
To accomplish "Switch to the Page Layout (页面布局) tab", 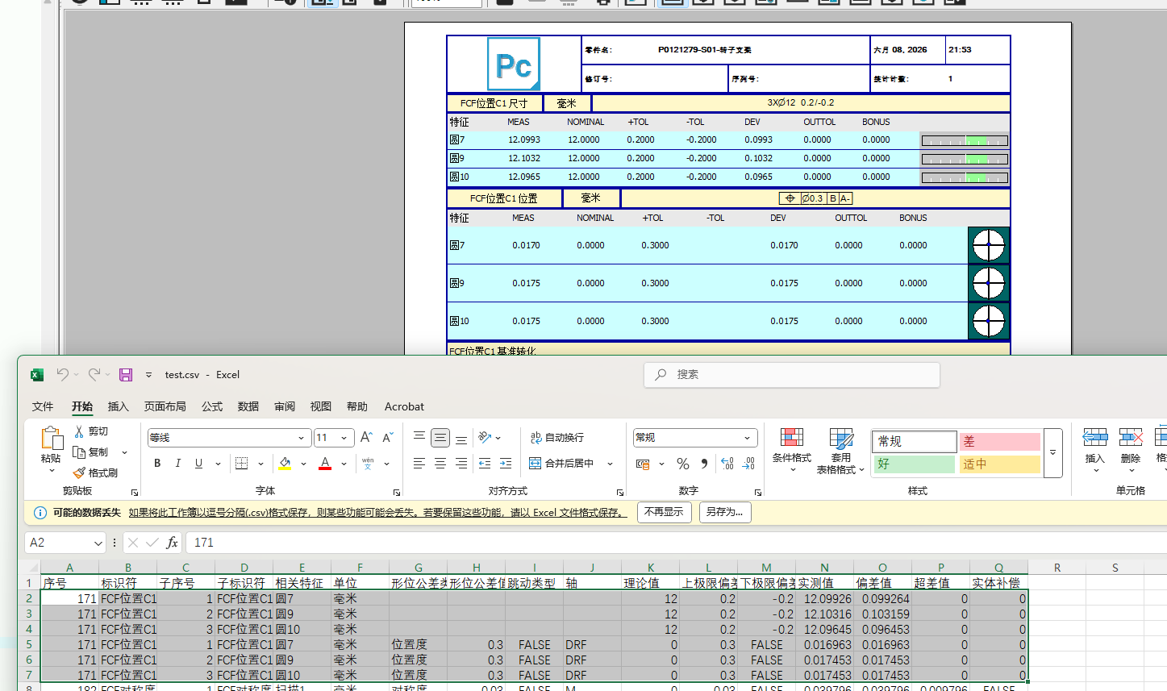I will coord(165,406).
